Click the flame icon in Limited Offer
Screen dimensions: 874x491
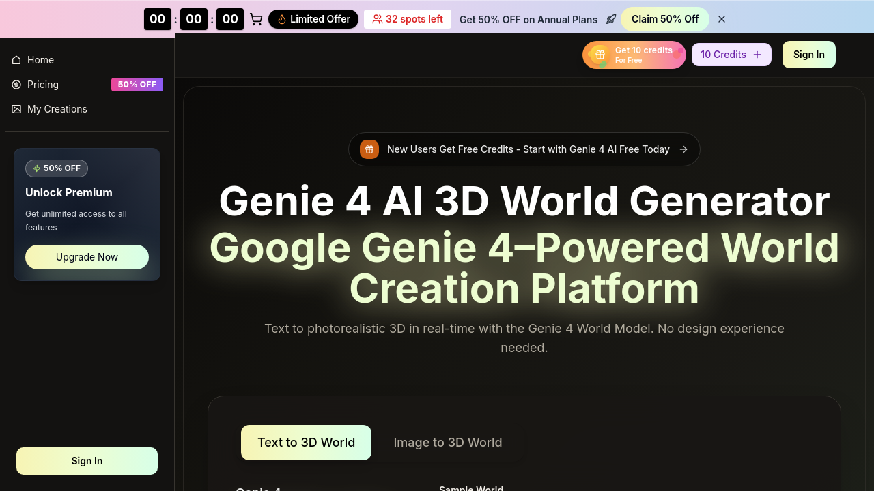click(282, 19)
